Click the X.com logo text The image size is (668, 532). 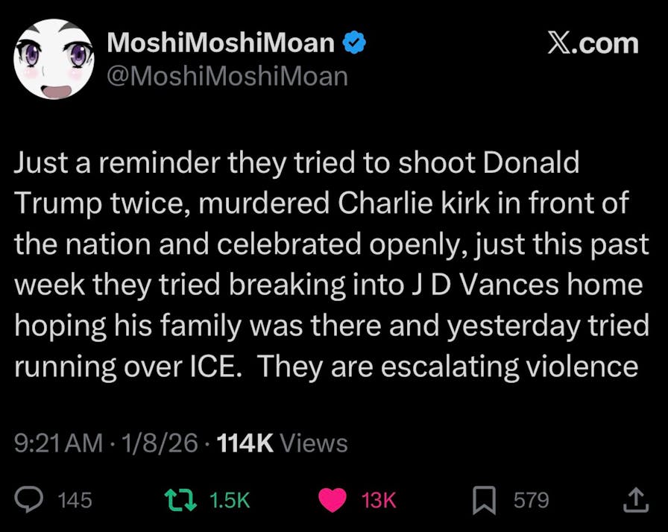coord(593,43)
